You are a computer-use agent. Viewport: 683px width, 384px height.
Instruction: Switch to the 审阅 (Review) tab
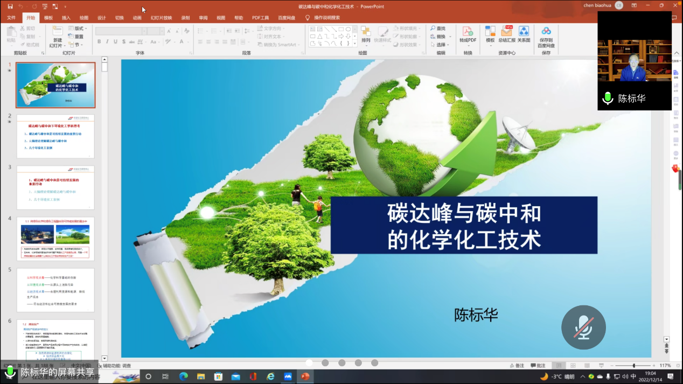click(203, 18)
